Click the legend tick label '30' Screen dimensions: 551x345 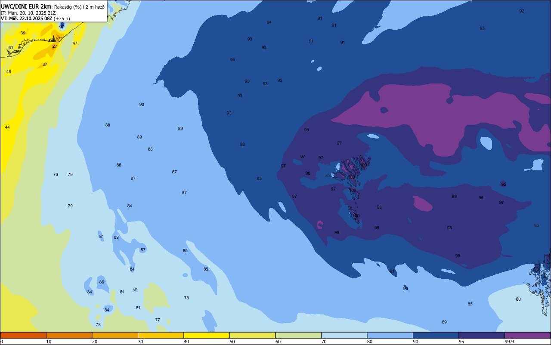coord(140,342)
